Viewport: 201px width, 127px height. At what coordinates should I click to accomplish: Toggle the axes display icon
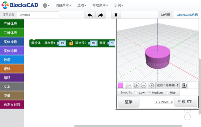[128, 85]
